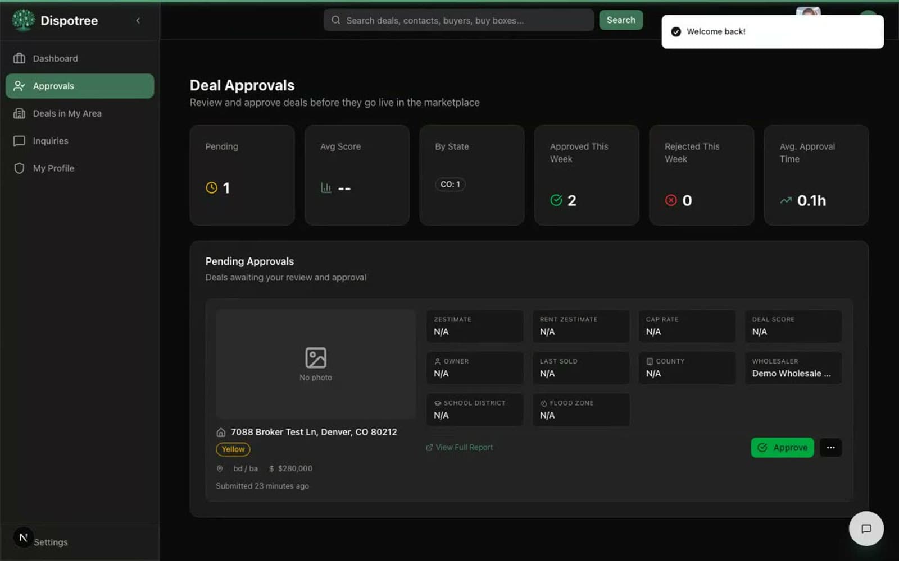
Task: Select the Pending stat card
Action: [242, 175]
